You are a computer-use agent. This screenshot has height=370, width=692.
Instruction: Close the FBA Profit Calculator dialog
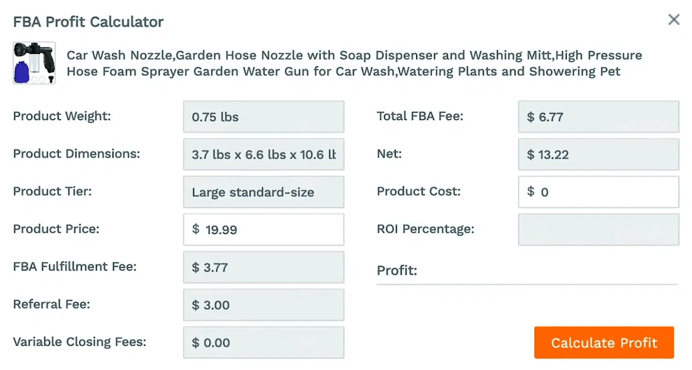click(673, 20)
